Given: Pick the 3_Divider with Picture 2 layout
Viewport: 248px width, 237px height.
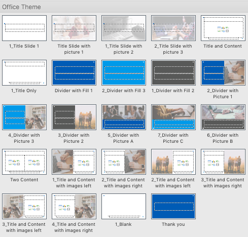Looking at the screenshot, I should (74, 117).
